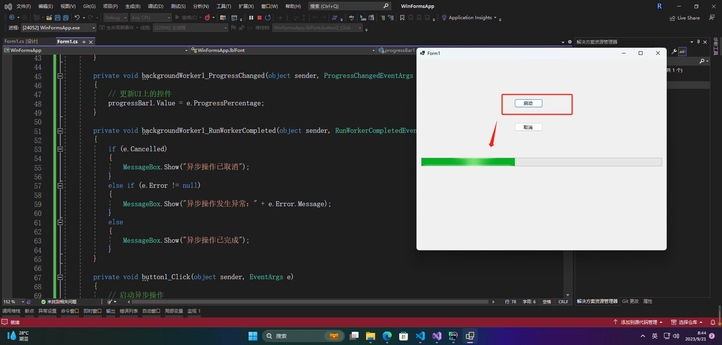Open the WinFormsApp.lblFont class dropdown
Screen dimensions: 722x345
click(x=283, y=50)
